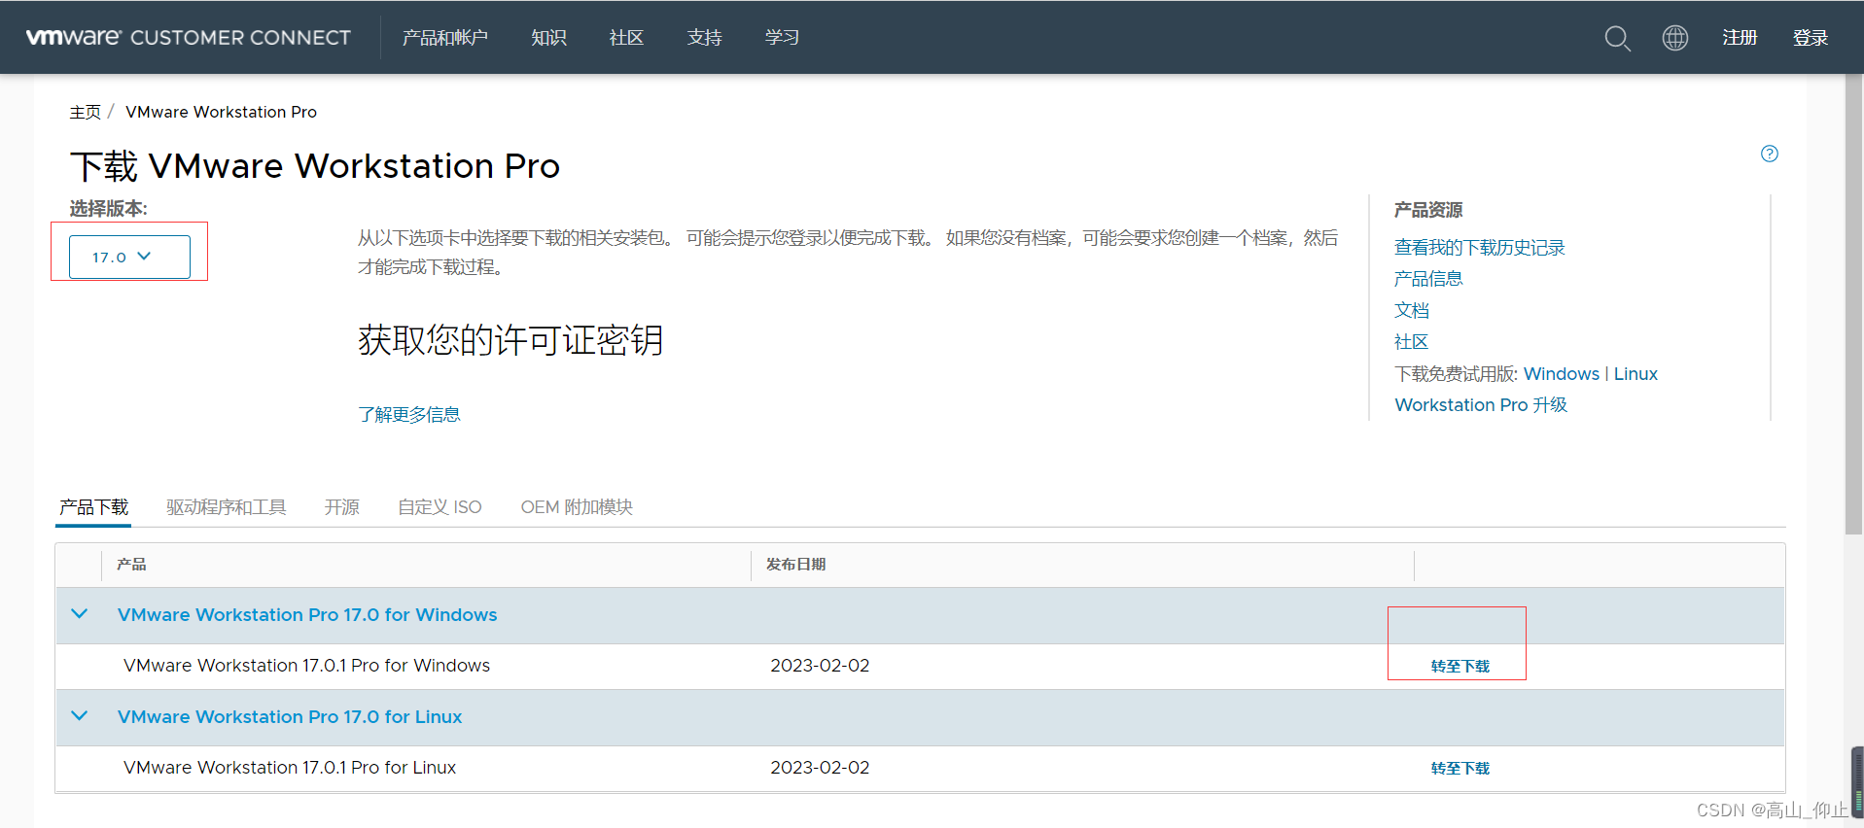Open the globe language selector icon

[1674, 38]
